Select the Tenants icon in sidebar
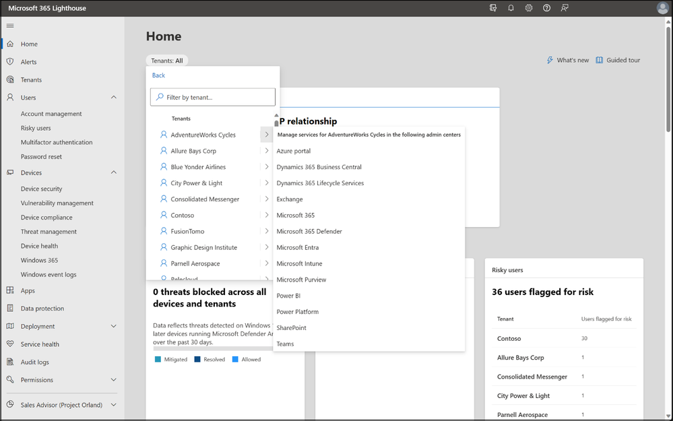This screenshot has height=421, width=673. [10, 80]
